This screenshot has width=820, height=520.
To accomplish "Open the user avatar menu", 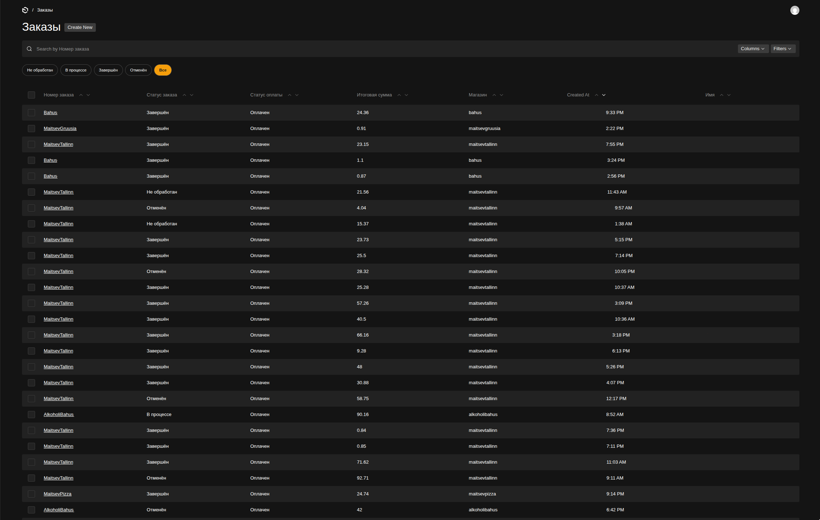I will click(795, 10).
